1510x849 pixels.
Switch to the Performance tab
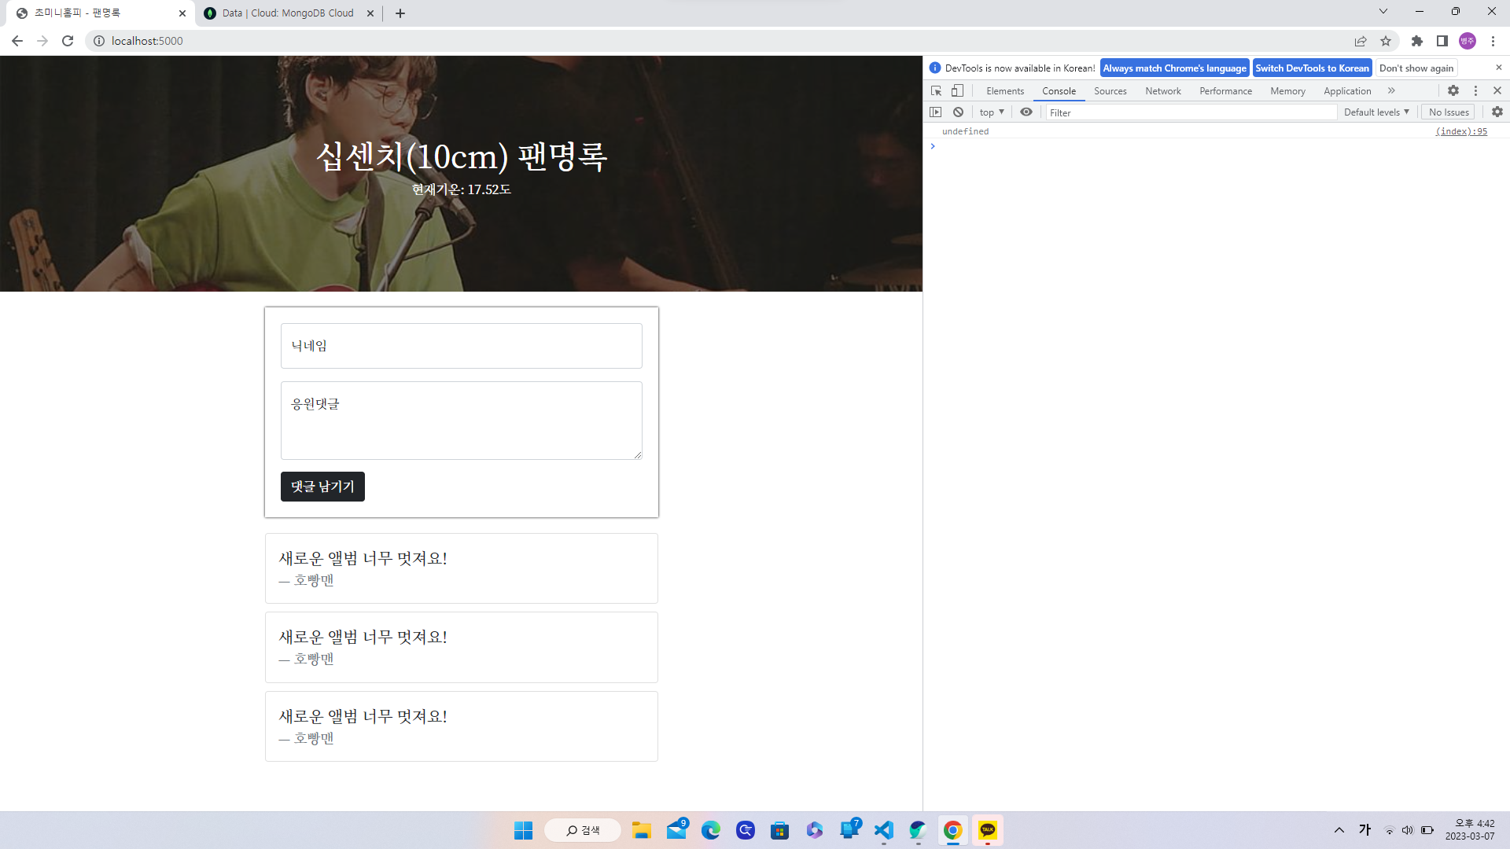point(1225,91)
